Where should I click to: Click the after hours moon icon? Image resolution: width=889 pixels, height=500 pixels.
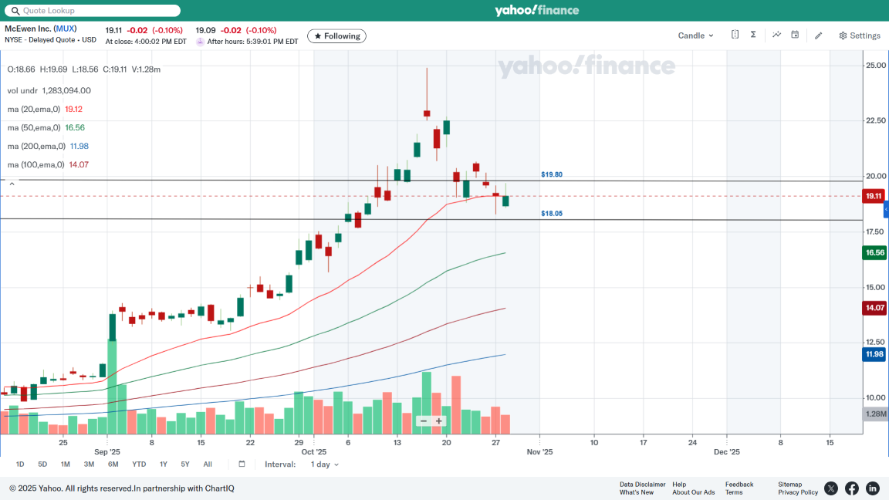pyautogui.click(x=200, y=42)
